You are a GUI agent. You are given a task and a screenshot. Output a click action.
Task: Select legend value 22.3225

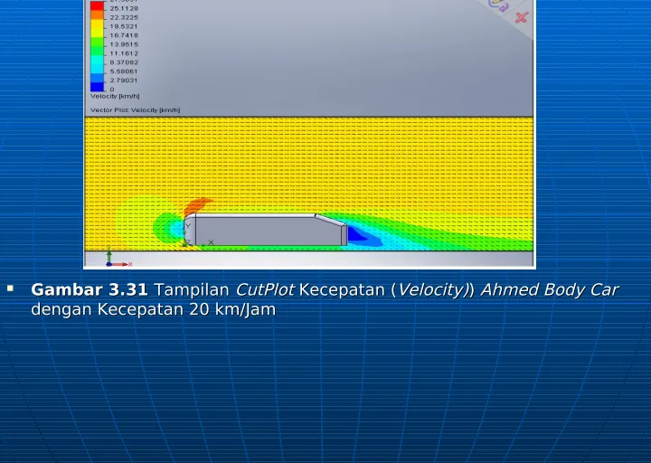click(124, 17)
